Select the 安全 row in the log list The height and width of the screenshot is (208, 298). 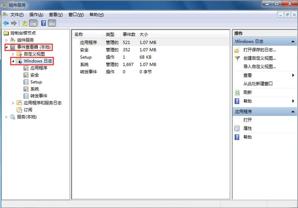pyautogui.click(x=151, y=50)
